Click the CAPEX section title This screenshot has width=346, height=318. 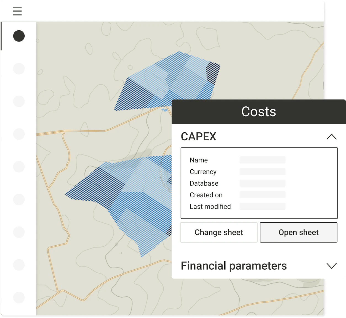pos(199,136)
